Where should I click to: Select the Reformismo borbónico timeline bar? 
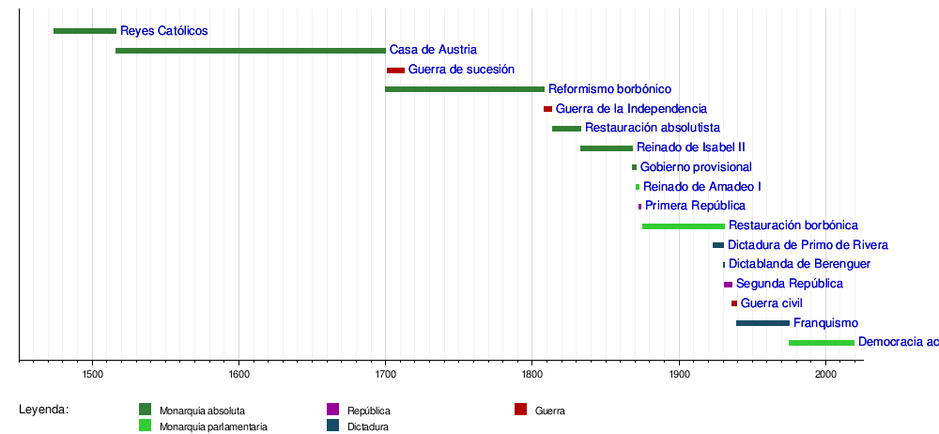tap(464, 89)
